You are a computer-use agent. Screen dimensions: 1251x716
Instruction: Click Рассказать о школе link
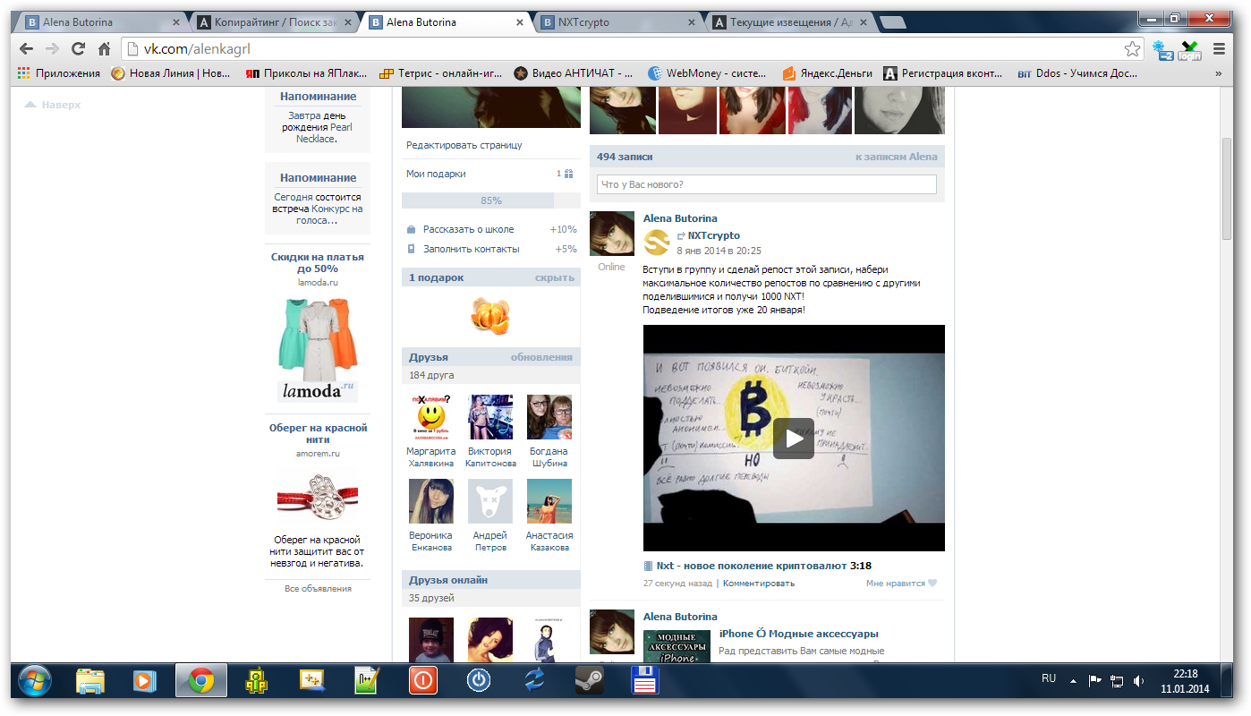point(469,229)
